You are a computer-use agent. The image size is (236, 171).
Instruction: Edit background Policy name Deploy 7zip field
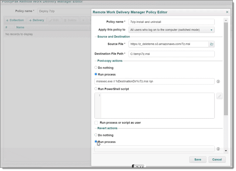click(64, 11)
